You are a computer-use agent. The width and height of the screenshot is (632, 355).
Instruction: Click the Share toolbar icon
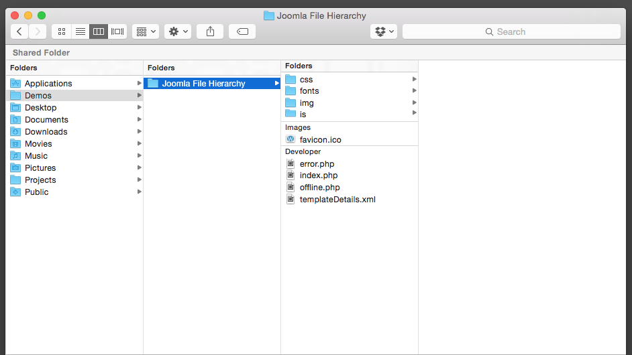click(x=210, y=31)
